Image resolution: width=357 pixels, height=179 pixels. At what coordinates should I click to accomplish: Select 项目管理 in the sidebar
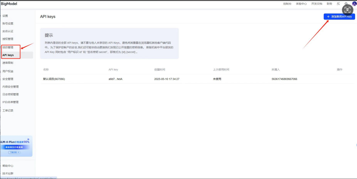(x=8, y=47)
